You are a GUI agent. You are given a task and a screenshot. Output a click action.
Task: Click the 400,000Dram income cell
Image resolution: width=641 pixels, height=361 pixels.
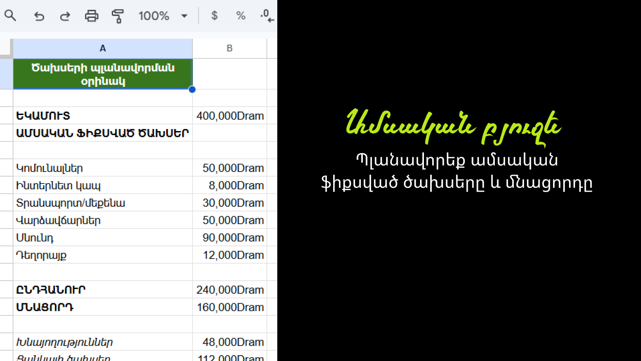point(229,115)
